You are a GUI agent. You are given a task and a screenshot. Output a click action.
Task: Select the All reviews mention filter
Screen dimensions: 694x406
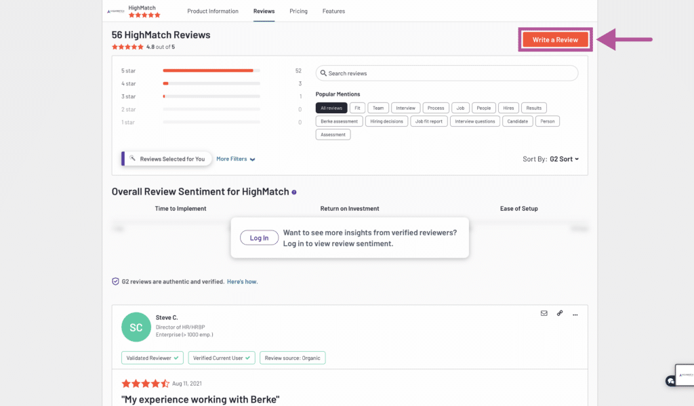(331, 108)
